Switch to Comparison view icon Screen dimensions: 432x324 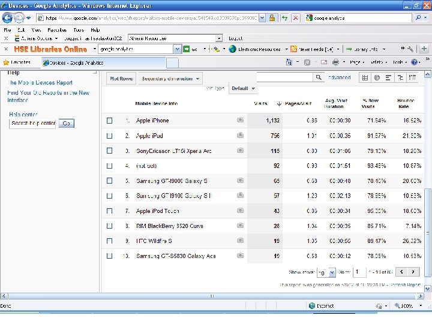click(x=400, y=78)
